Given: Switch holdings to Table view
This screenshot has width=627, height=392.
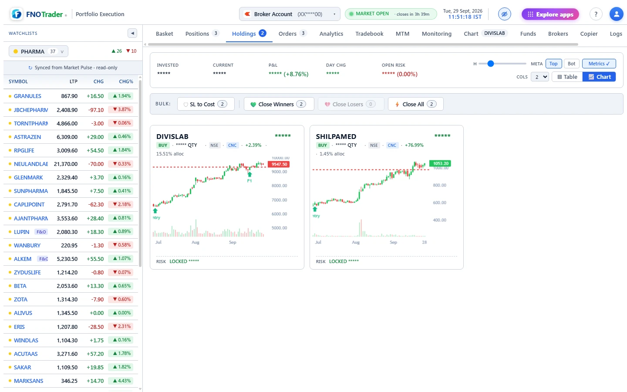Looking at the screenshot, I should click(x=567, y=77).
